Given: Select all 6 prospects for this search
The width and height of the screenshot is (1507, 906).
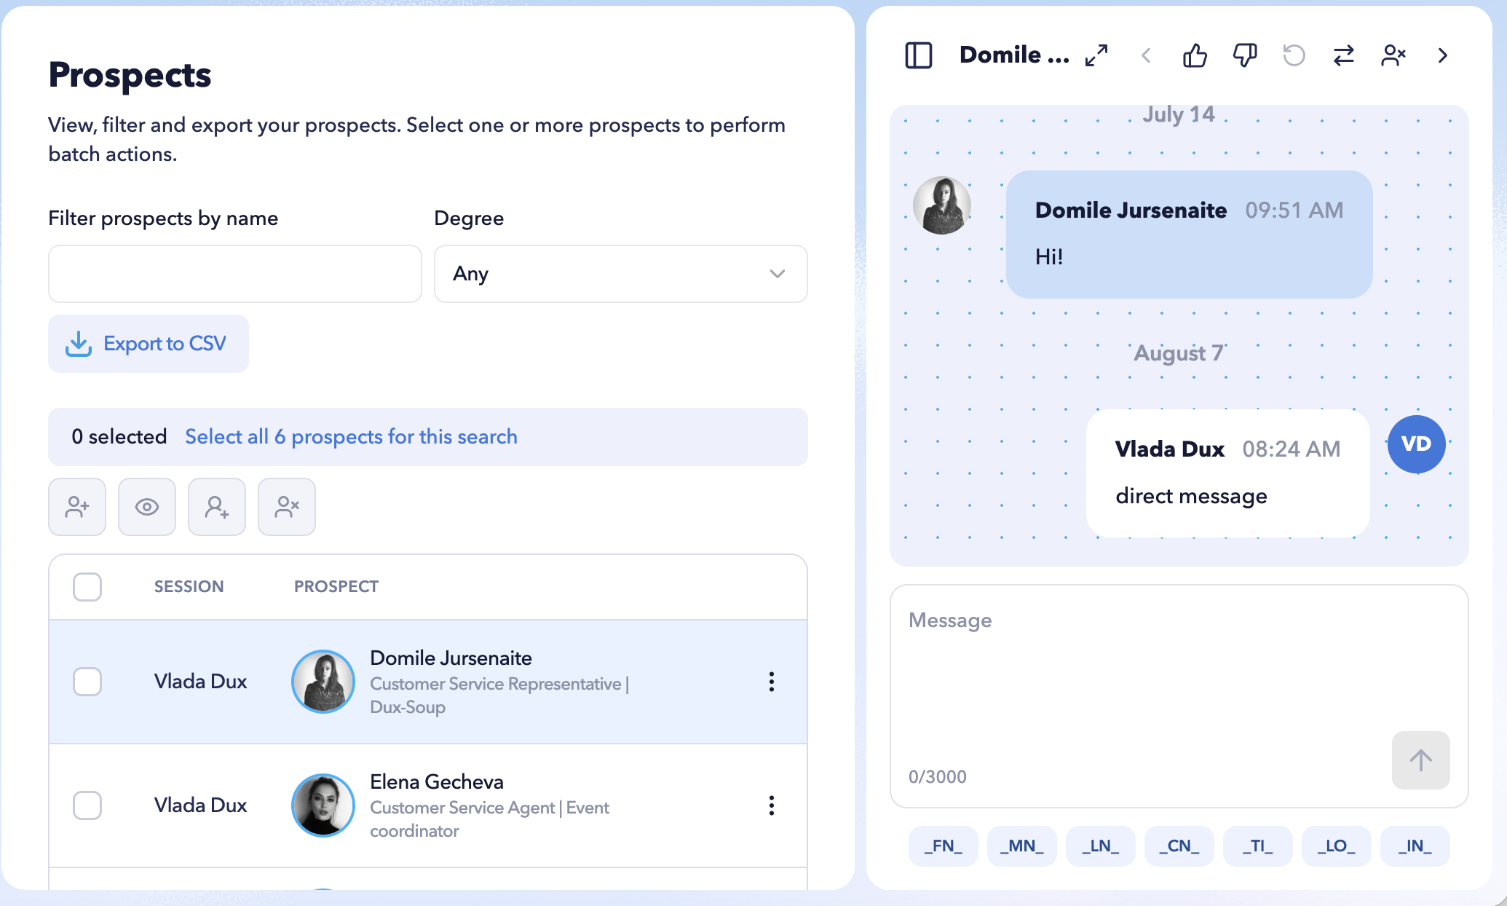Looking at the screenshot, I should click(351, 437).
